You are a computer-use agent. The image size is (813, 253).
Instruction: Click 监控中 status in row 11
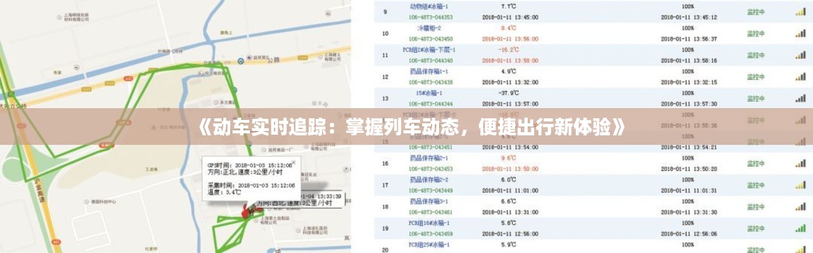(755, 55)
